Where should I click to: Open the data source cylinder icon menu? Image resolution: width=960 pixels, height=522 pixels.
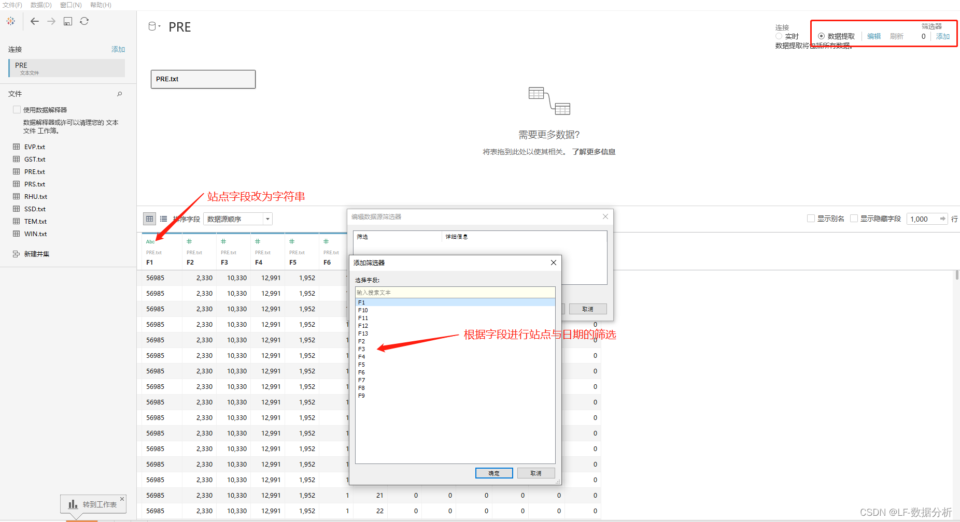pyautogui.click(x=154, y=26)
